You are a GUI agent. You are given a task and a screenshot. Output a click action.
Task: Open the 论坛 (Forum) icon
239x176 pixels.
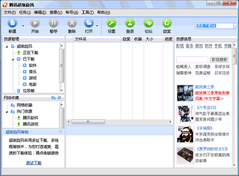point(149,23)
